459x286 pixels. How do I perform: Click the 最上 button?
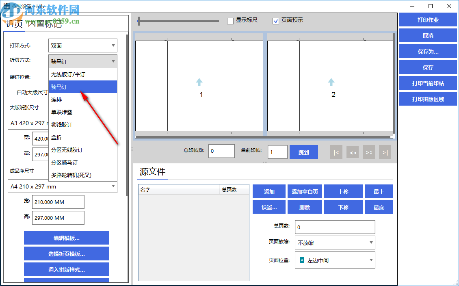click(x=379, y=192)
